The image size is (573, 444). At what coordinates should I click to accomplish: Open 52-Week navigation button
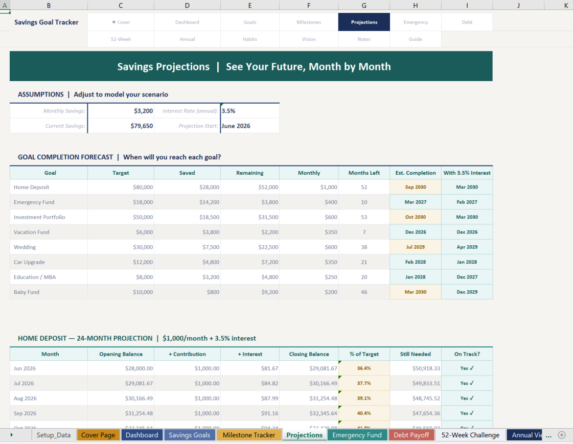tap(121, 39)
